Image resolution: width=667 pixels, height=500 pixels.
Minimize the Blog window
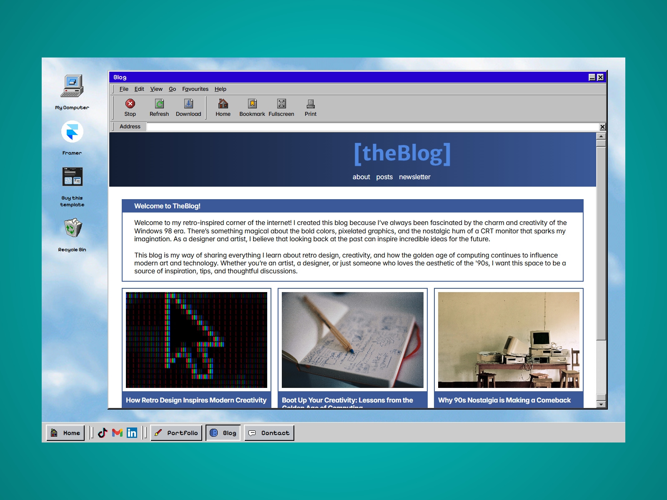click(x=592, y=77)
